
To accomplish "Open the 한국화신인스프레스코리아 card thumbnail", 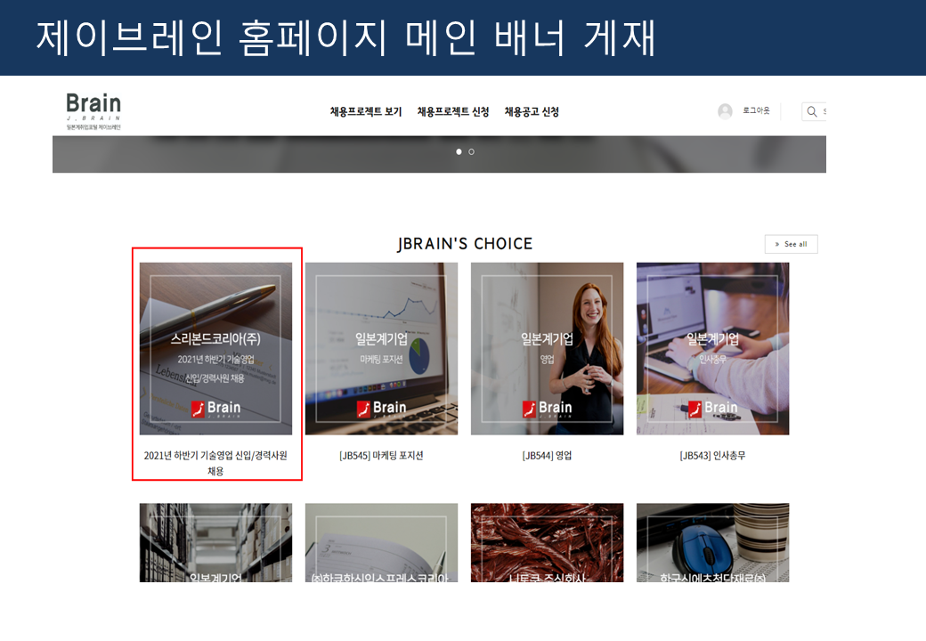I will pyautogui.click(x=381, y=542).
